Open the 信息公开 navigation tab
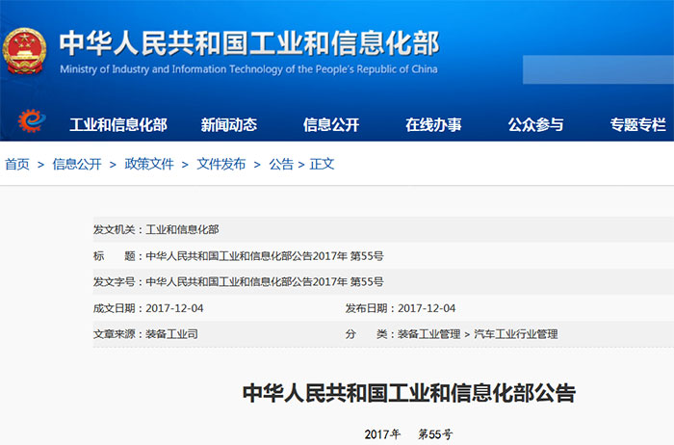The image size is (674, 445). pos(331,124)
